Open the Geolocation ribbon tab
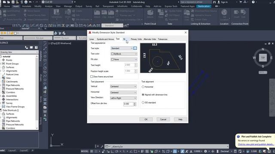The width and height of the screenshot is (275, 154). click(204, 6)
